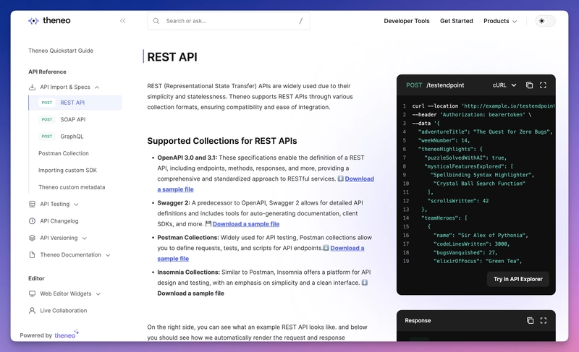Copy the Response panel content

point(530,321)
